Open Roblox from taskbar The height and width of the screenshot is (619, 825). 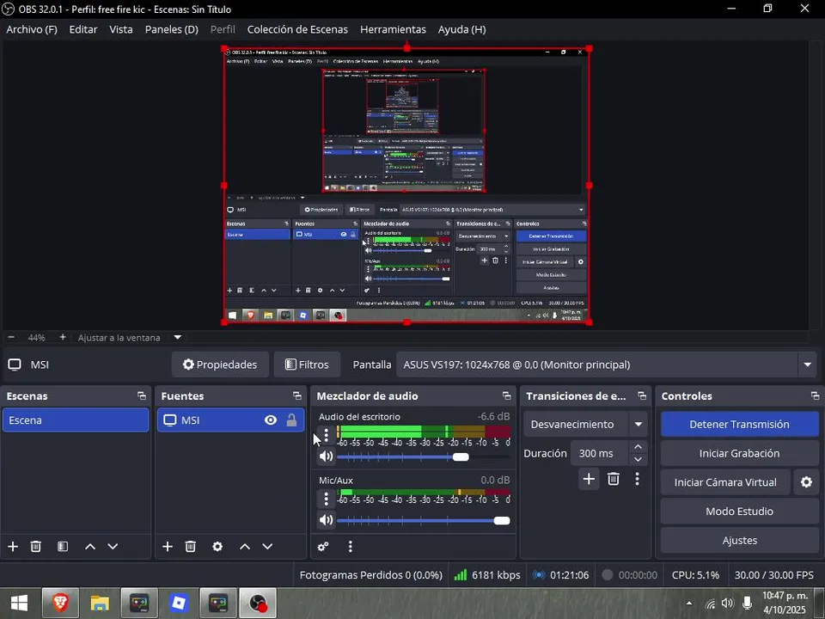(179, 604)
